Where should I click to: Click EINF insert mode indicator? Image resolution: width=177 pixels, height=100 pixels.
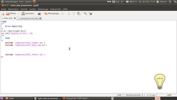[169, 95]
